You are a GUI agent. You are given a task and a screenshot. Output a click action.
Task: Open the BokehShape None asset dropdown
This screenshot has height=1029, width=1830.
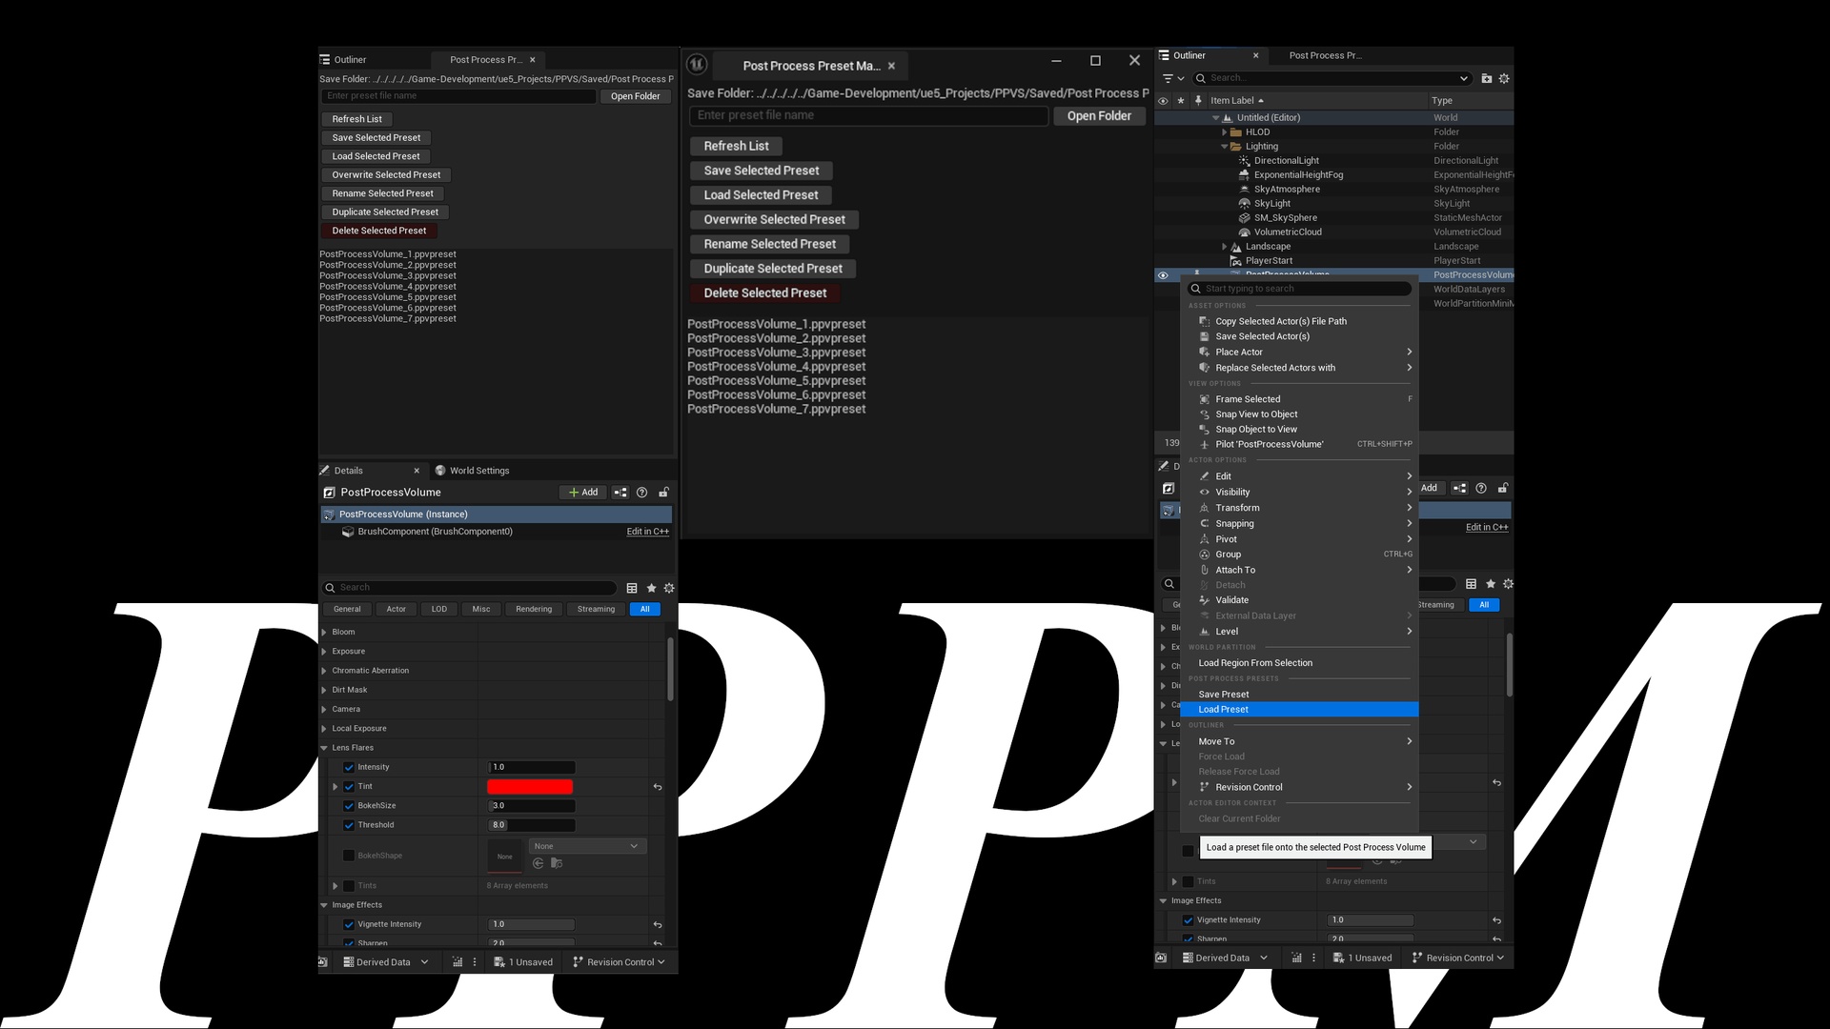click(x=587, y=846)
